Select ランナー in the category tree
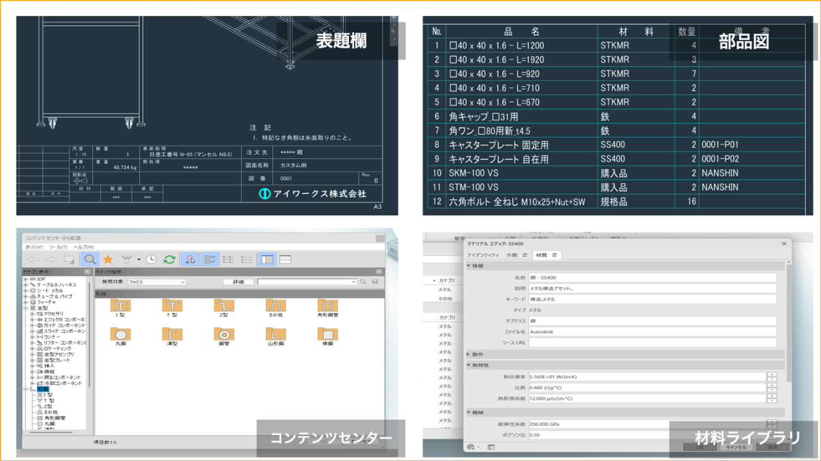This screenshot has height=461, width=821. [52, 337]
